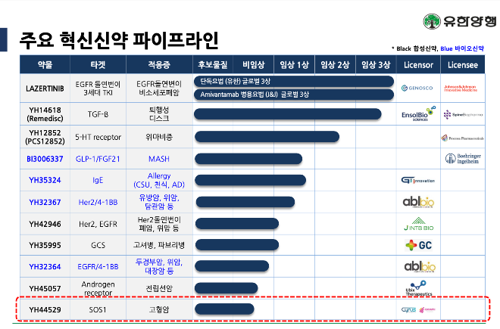Click the YH44529 pipeline progress bar

coord(224,309)
